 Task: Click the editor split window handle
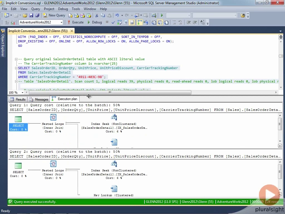point(281,37)
